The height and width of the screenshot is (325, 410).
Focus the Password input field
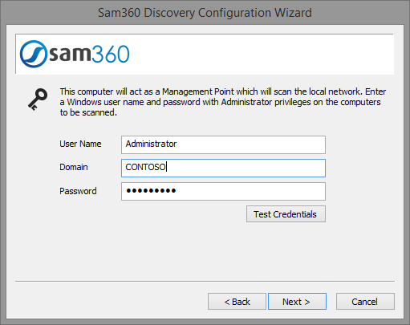(223, 191)
